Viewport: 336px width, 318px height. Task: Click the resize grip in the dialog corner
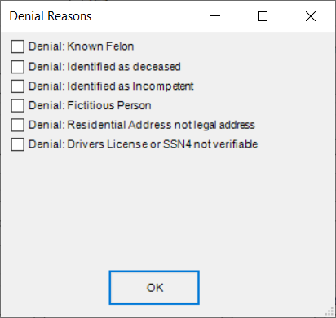[329, 311]
